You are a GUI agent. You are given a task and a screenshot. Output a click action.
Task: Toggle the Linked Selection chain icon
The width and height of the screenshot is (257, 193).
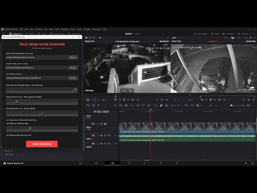(x=161, y=106)
